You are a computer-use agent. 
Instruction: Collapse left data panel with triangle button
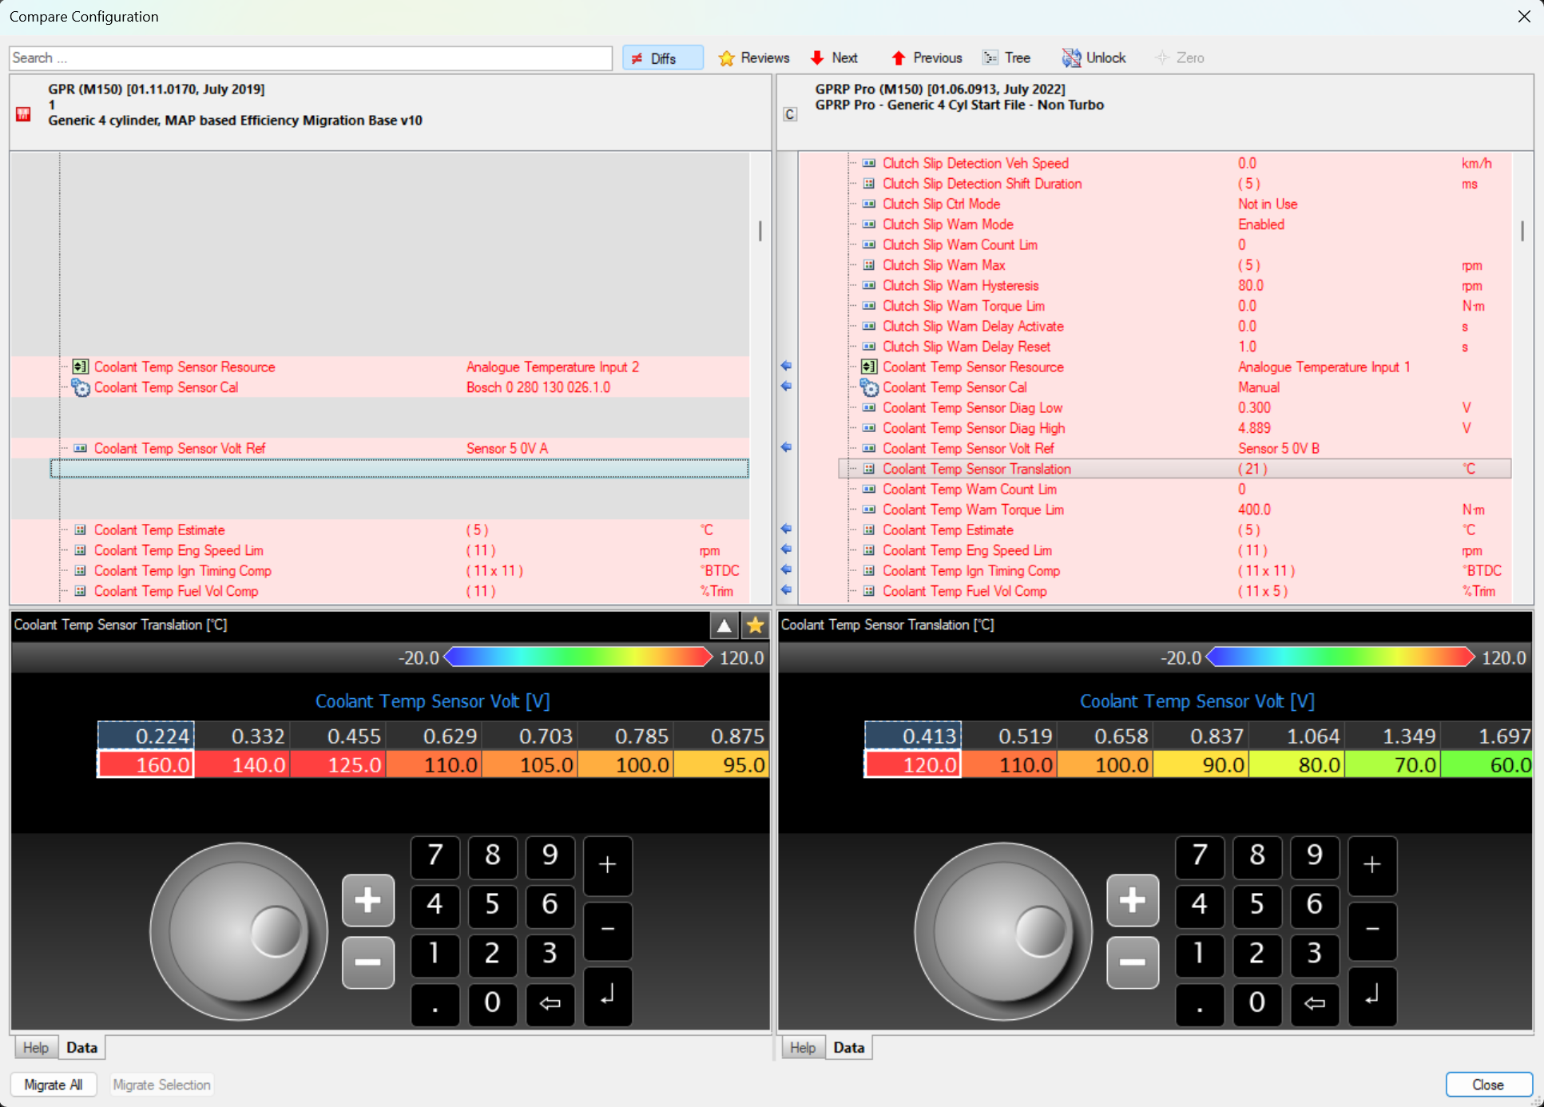pyautogui.click(x=724, y=625)
